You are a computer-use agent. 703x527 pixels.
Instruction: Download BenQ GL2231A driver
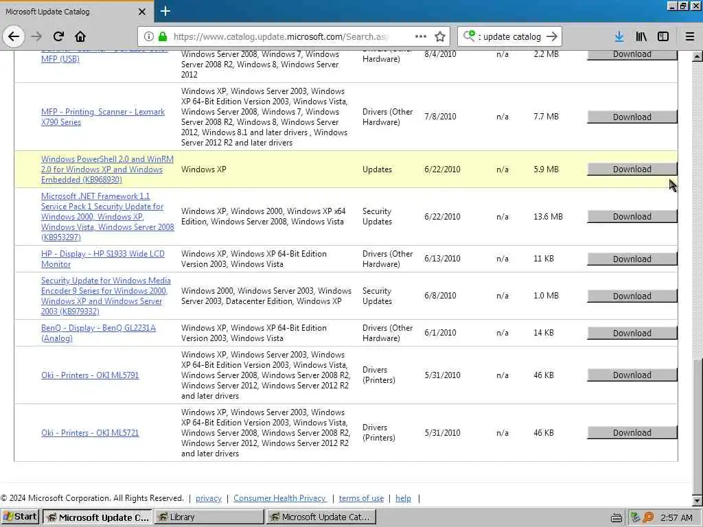pyautogui.click(x=632, y=333)
